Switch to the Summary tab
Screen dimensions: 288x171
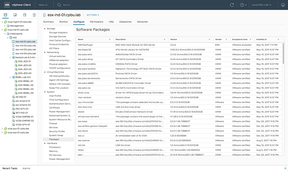coord(48,22)
